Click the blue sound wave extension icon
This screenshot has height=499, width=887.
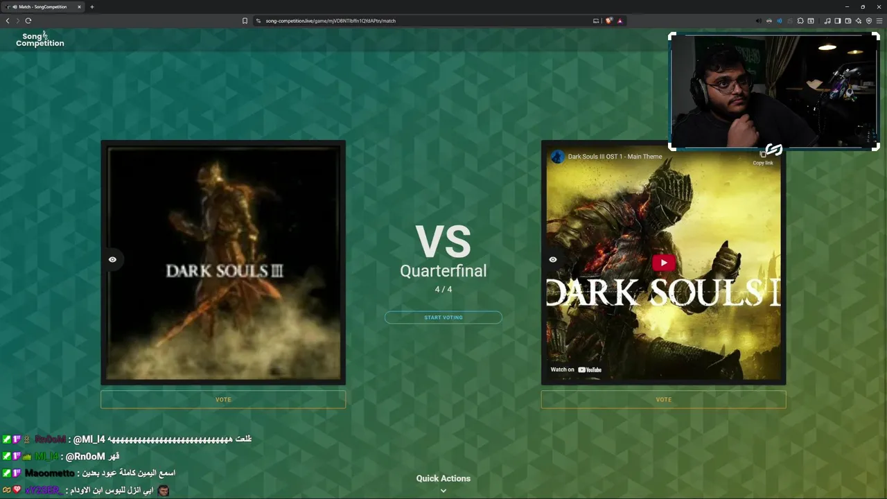[780, 21]
